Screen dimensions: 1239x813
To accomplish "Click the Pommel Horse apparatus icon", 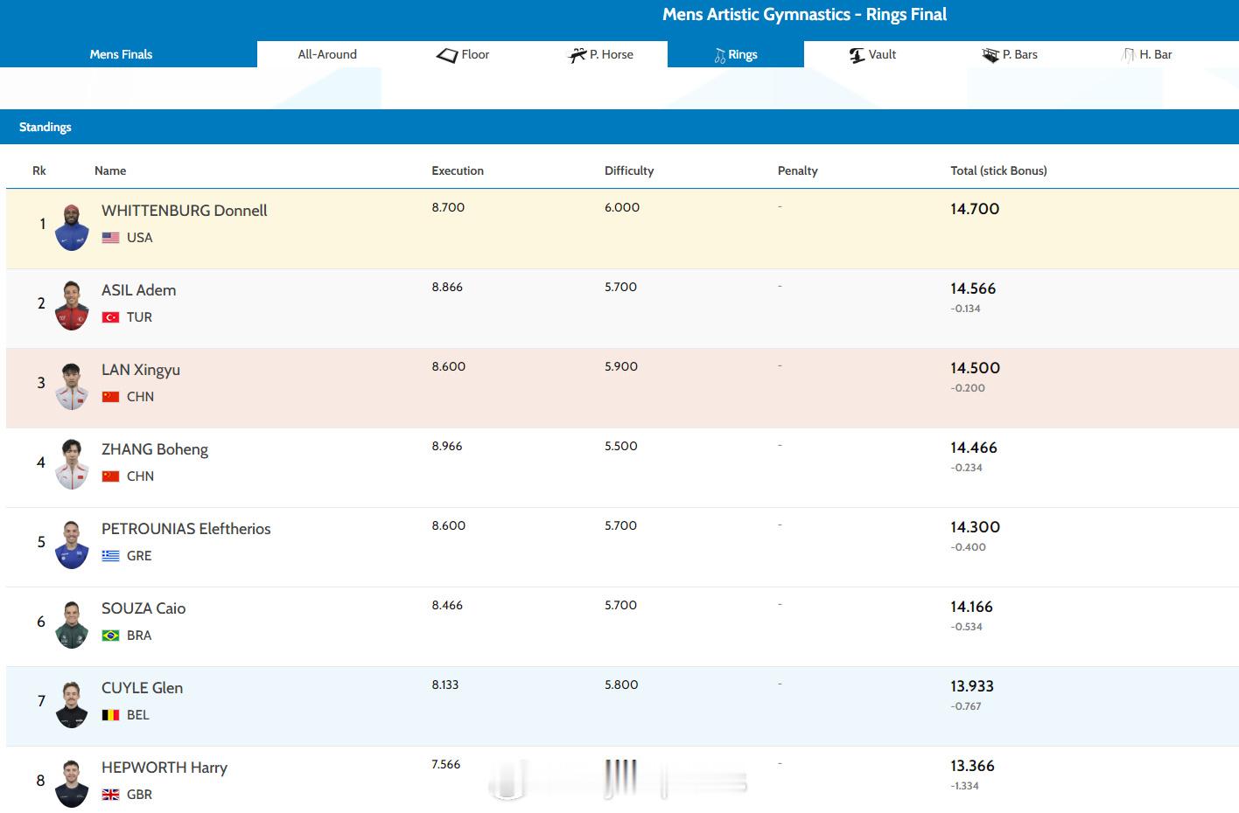I will [x=577, y=55].
